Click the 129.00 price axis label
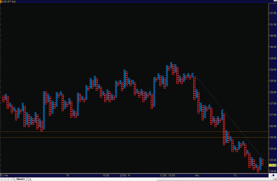The width and height of the screenshot is (277, 181). coord(273,69)
